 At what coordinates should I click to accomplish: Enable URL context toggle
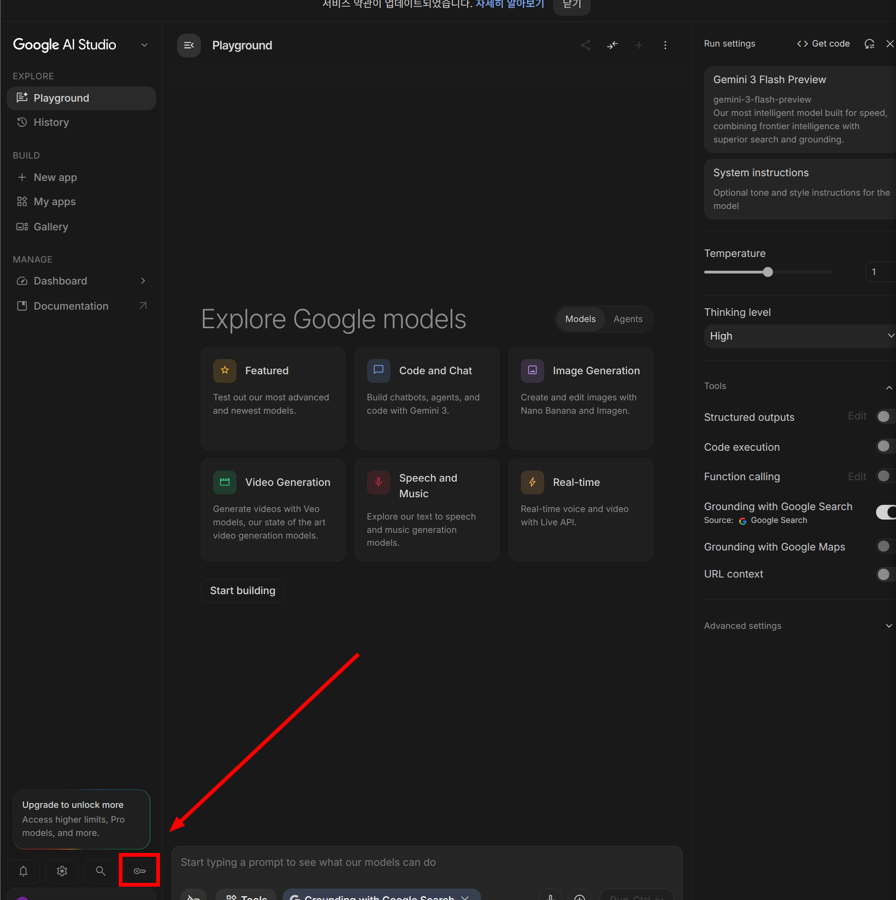[886, 574]
